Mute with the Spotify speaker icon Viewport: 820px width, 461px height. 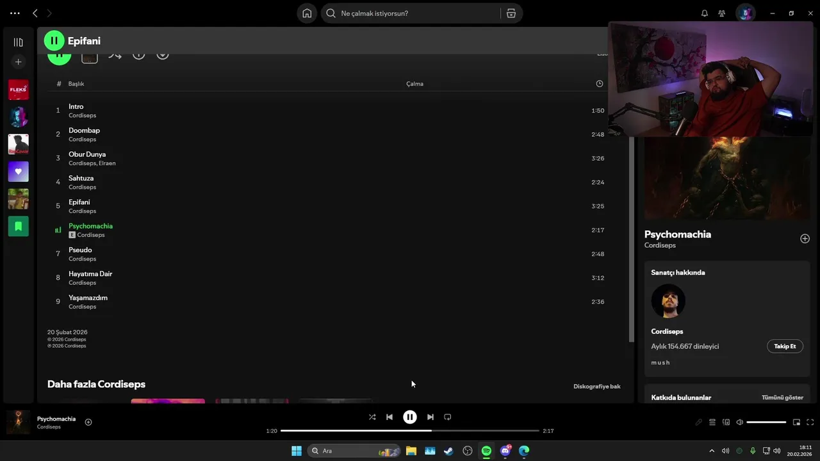[x=740, y=422]
